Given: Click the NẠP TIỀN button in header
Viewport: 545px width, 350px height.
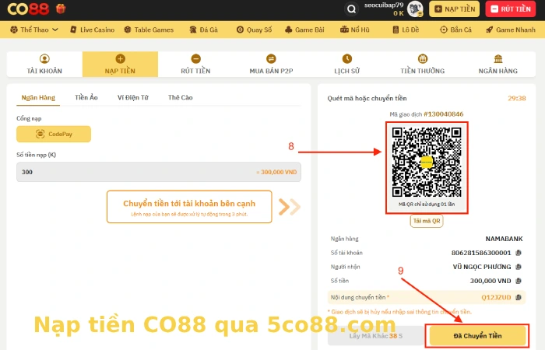Looking at the screenshot, I should [454, 9].
